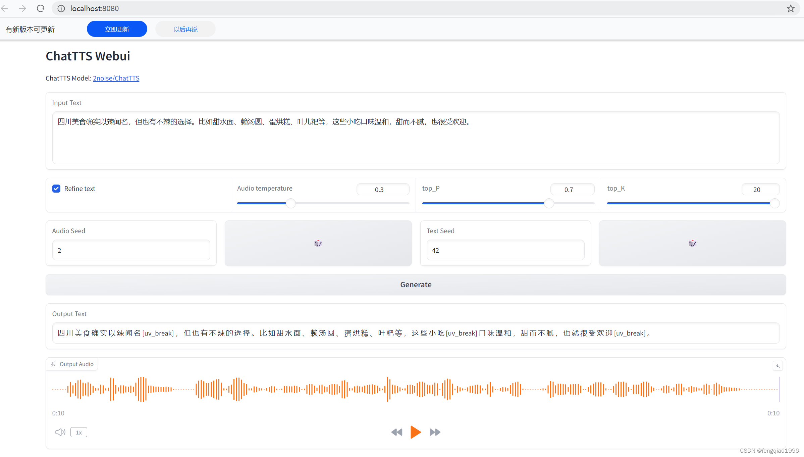Open the 2noise/ChatTTS link
This screenshot has height=457, width=804.
coord(116,78)
